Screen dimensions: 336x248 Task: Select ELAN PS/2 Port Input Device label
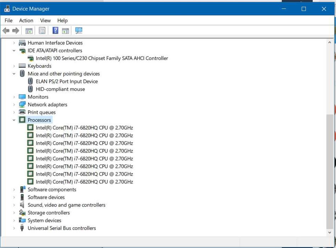coord(67,82)
